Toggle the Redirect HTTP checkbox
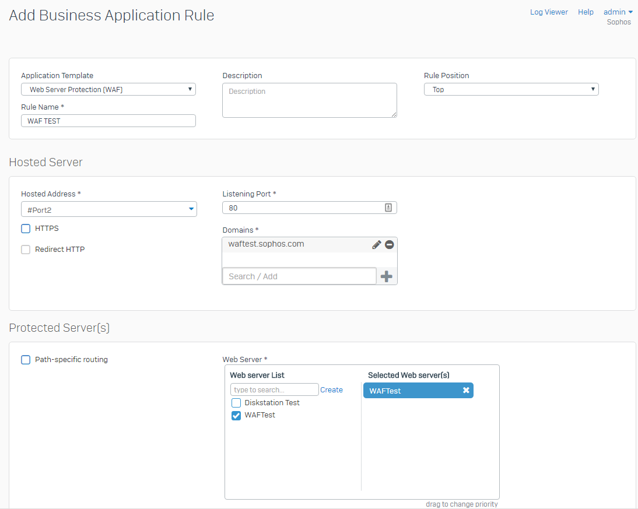Image resolution: width=638 pixels, height=509 pixels. 26,250
